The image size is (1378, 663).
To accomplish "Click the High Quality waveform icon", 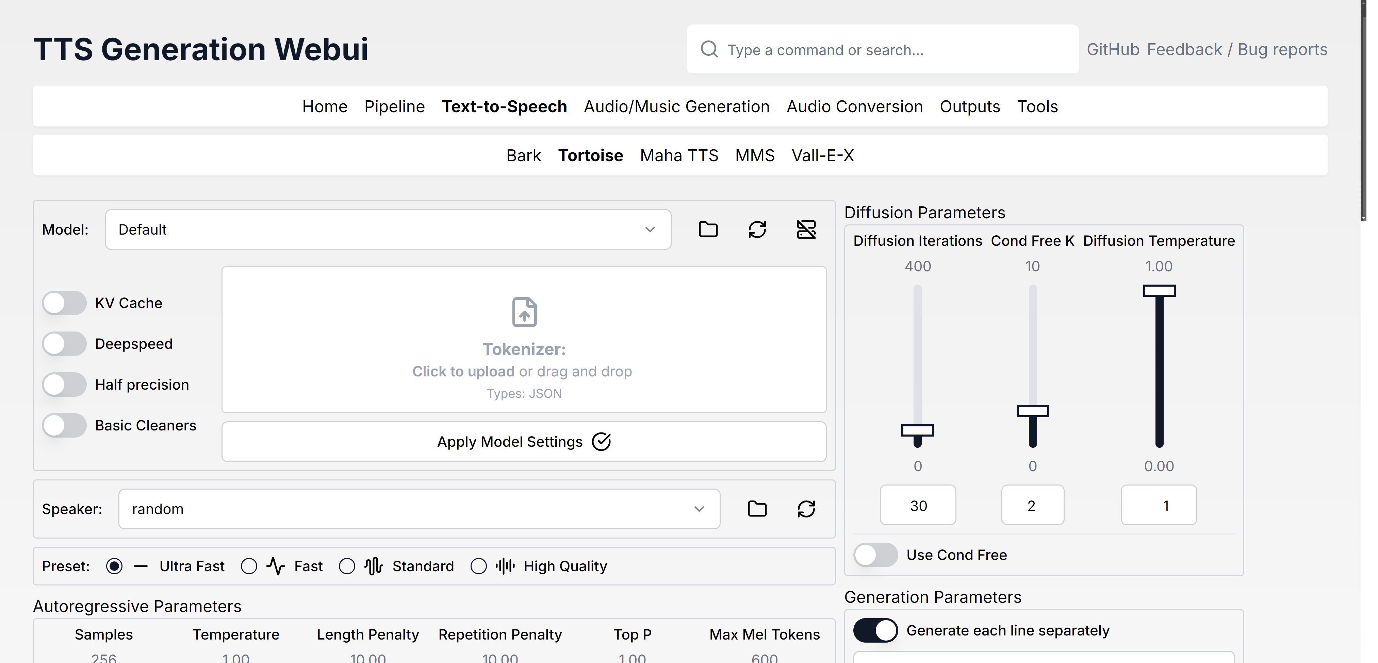I will (505, 566).
